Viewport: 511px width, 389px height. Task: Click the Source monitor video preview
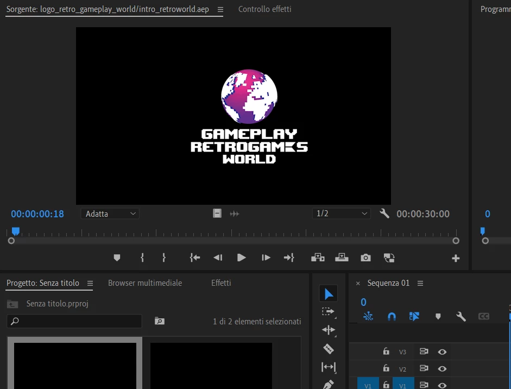(x=234, y=116)
